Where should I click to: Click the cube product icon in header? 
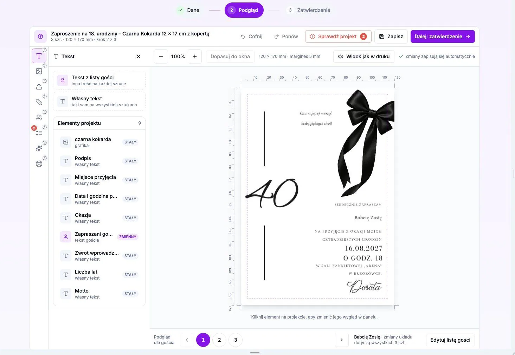[x=40, y=36]
